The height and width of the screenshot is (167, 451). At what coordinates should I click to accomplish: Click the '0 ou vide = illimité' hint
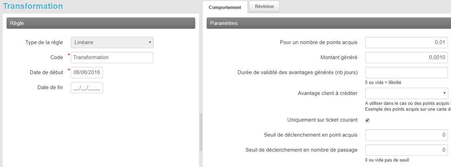383,82
